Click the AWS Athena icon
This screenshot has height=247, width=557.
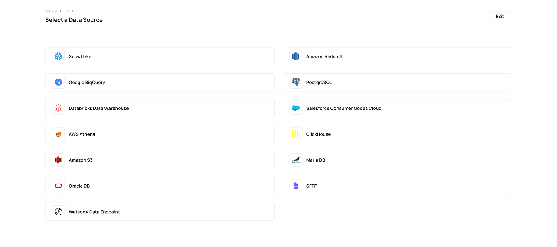pos(58,134)
